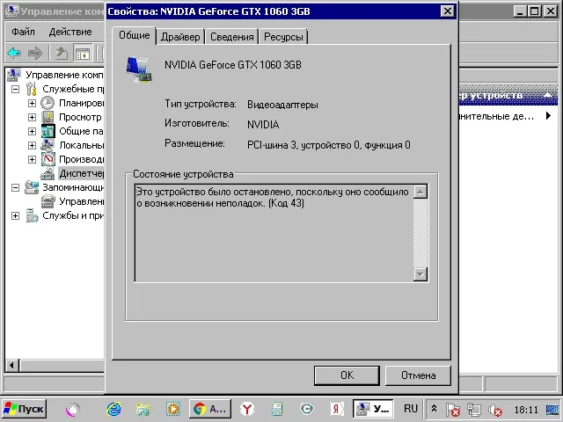This screenshot has width=563, height=422.
Task: Click the NVIDIA video adapter device icon
Action: coord(139,70)
